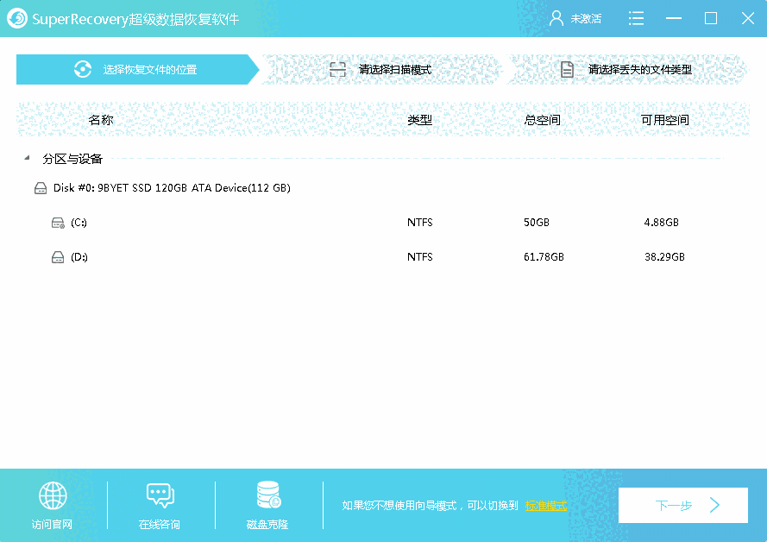Click the file type icon on step three
Viewport: 767px width, 542px height.
[x=567, y=68]
